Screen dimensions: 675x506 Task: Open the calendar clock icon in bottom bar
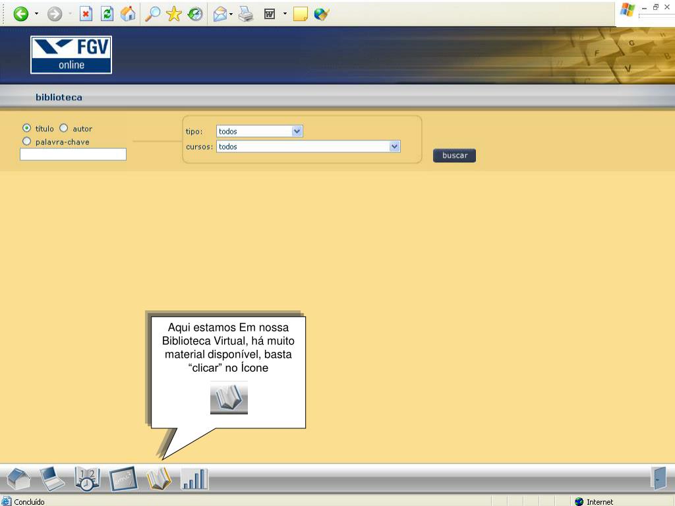(x=88, y=478)
